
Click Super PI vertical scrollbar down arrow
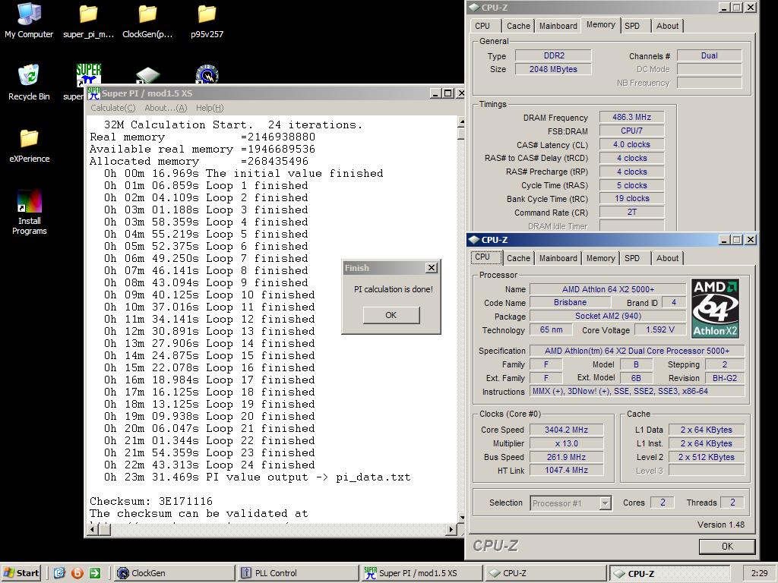461,518
